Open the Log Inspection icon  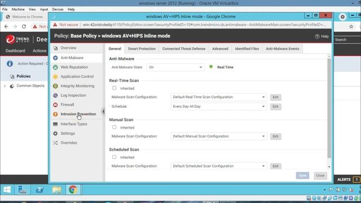[55, 95]
